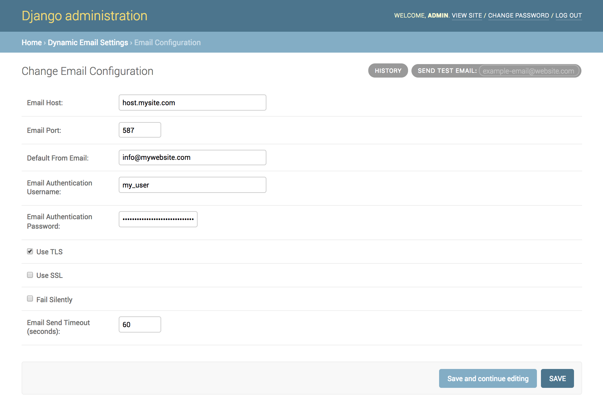Focus the Authentication Username field
Image resolution: width=603 pixels, height=400 pixels.
click(192, 185)
